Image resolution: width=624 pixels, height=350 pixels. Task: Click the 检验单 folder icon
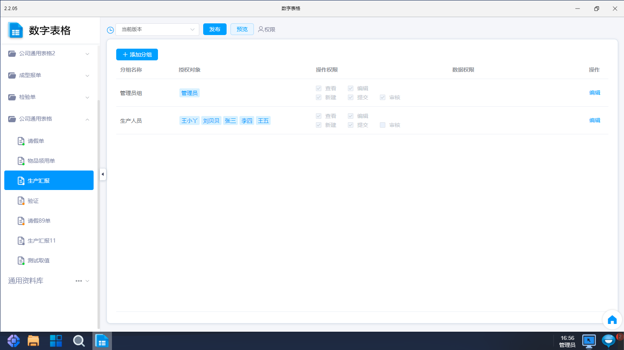tap(12, 97)
